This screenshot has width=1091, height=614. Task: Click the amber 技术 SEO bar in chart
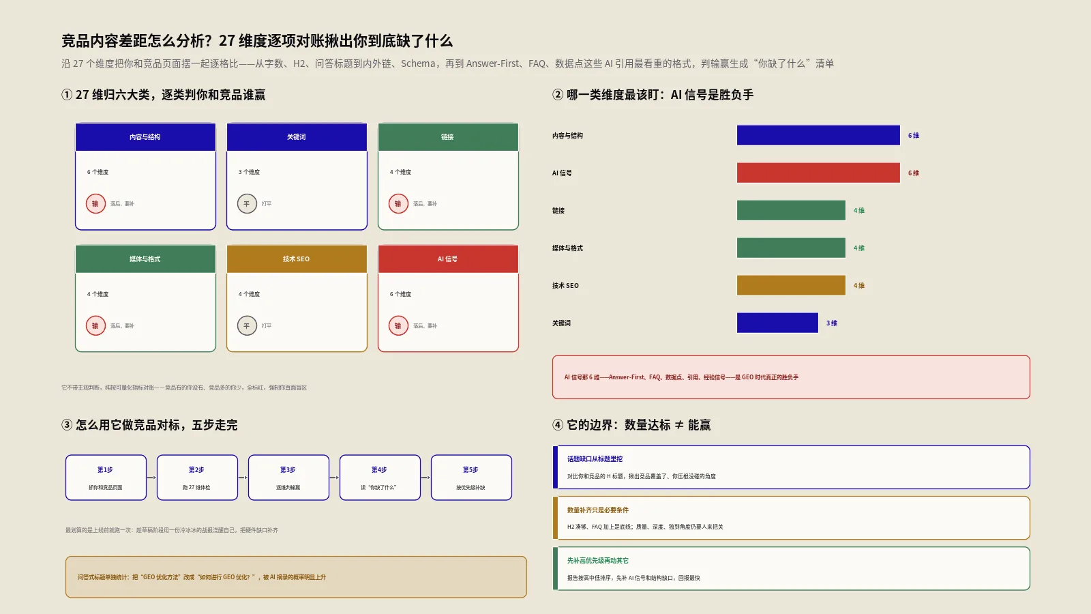[x=791, y=285]
